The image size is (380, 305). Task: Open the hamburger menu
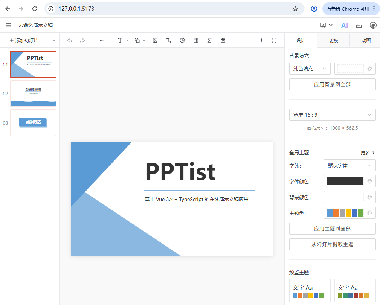(x=8, y=25)
